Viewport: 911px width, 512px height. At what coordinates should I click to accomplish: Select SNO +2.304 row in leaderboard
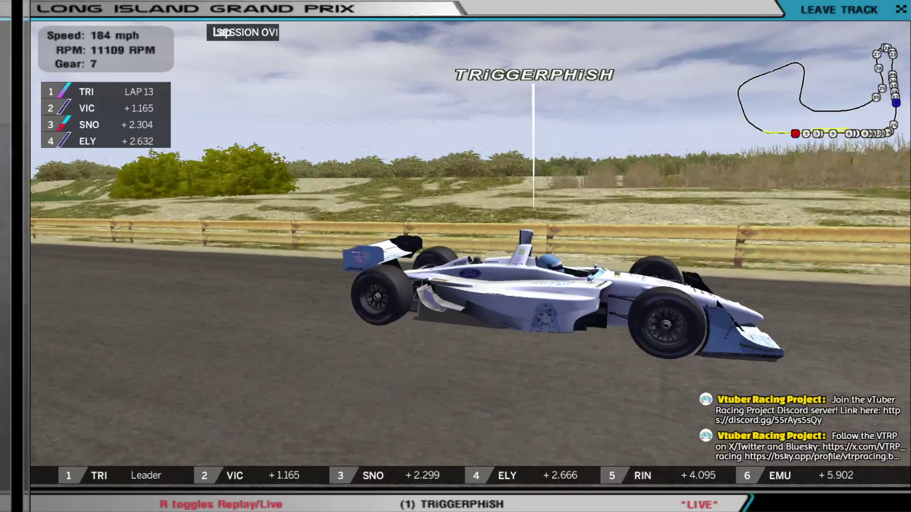point(105,125)
